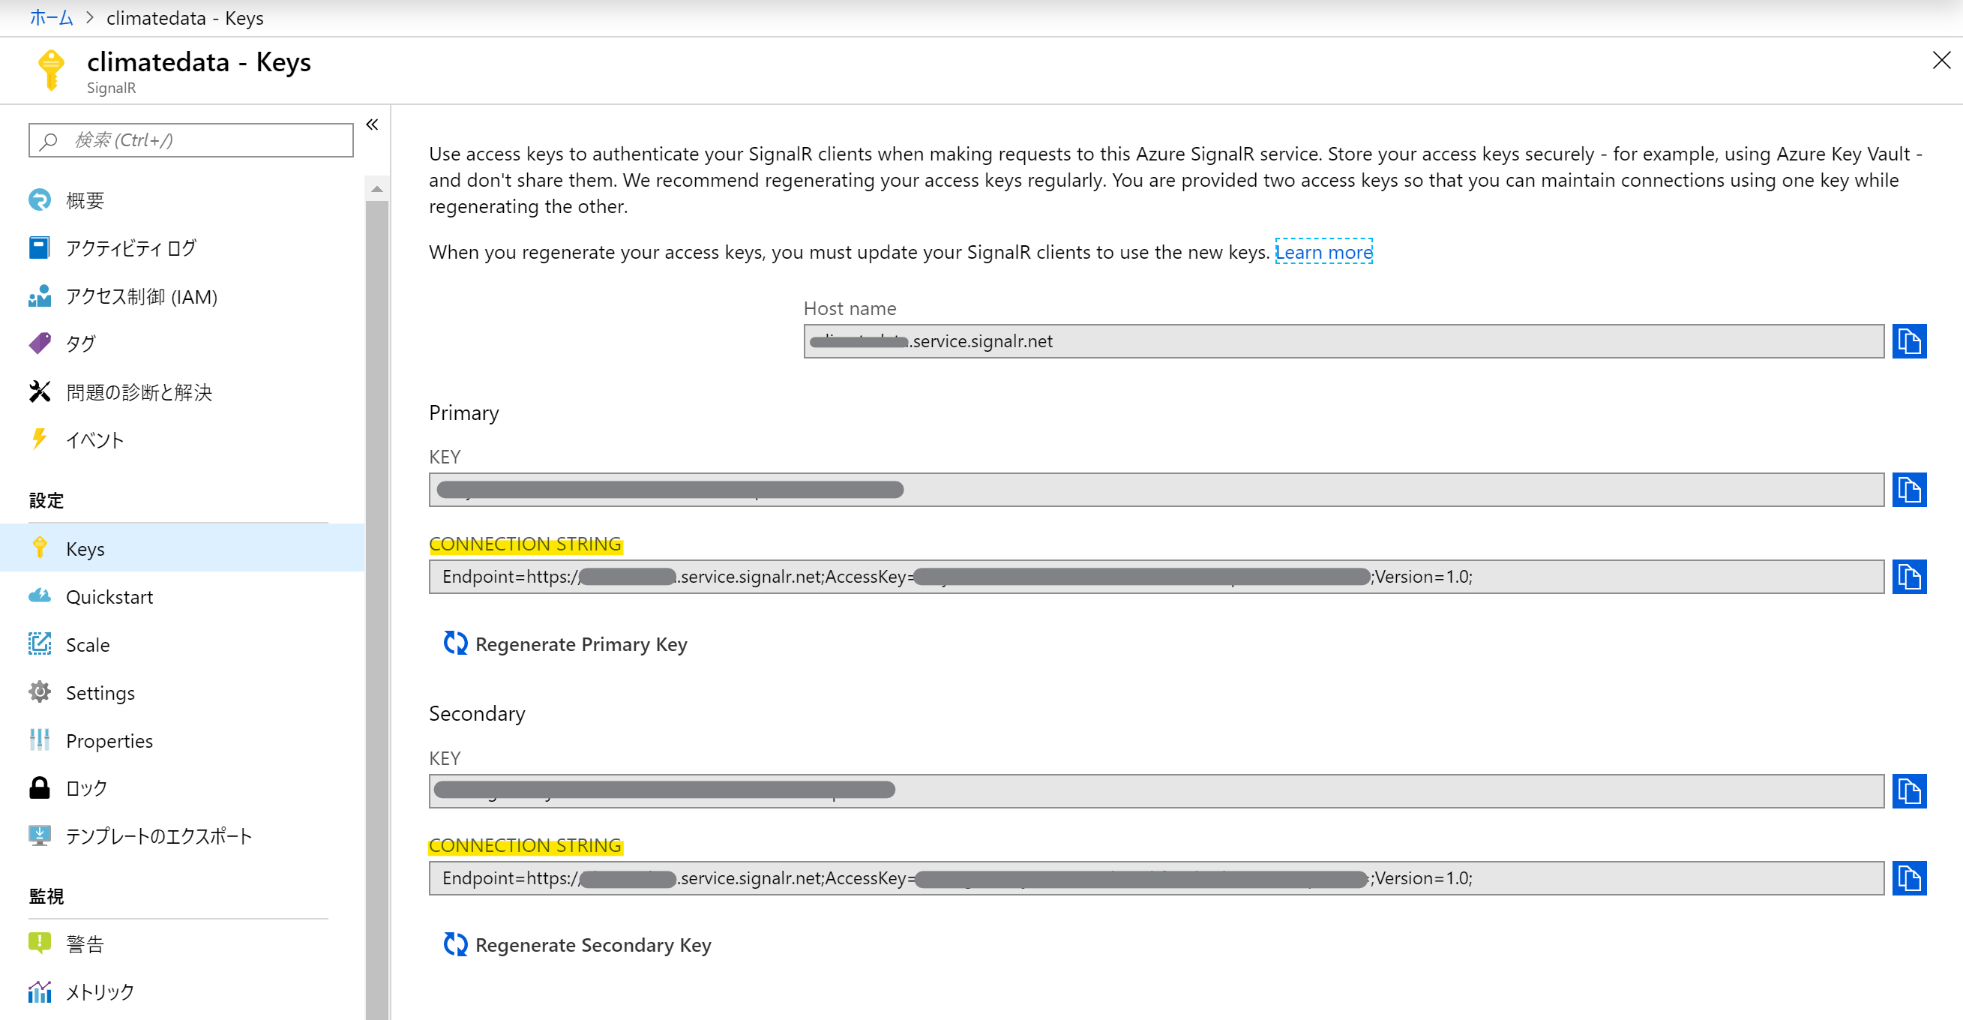Viewport: 1963px width, 1020px height.
Task: Select Keys in the settings menu
Action: pyautogui.click(x=85, y=548)
